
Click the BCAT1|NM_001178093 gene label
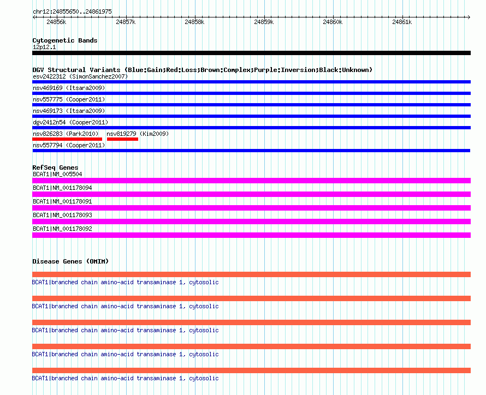click(x=62, y=215)
